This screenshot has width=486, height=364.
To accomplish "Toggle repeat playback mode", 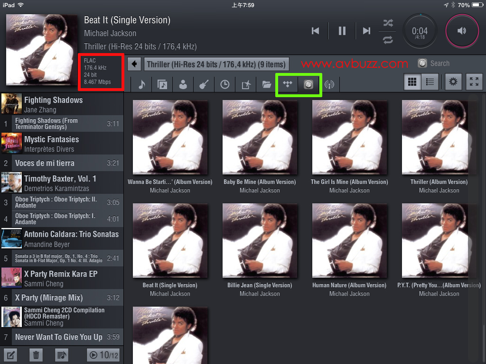I will (388, 40).
